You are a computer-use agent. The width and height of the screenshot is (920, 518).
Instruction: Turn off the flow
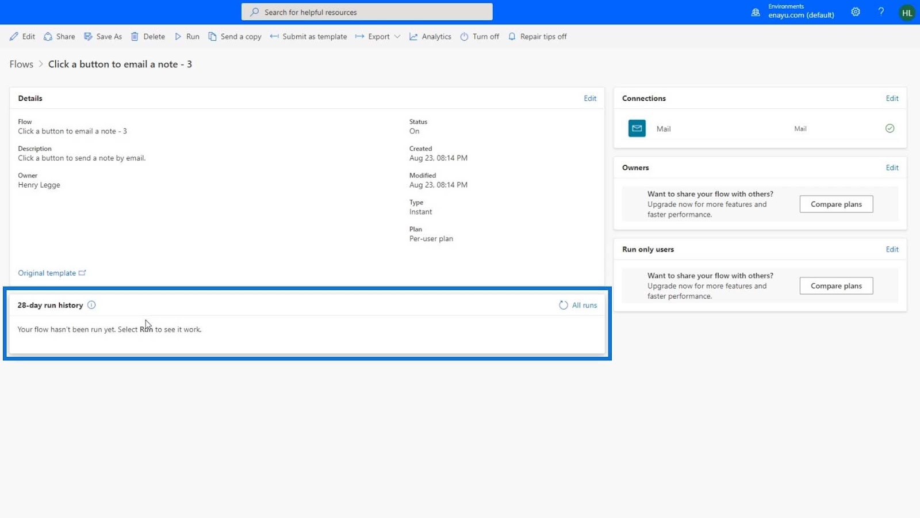point(480,36)
